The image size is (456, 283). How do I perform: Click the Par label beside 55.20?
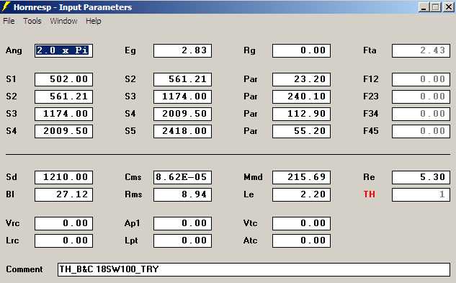coord(251,131)
